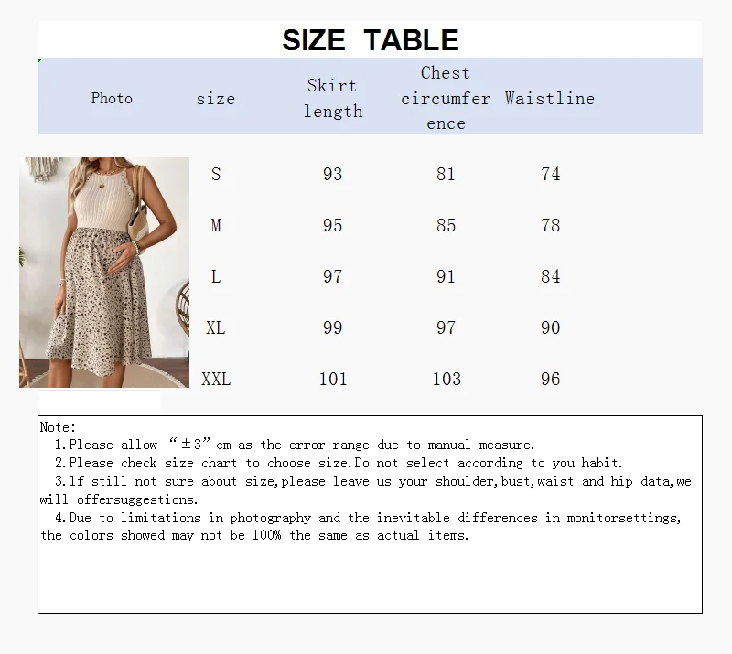Select size XL row label
Screen dimensions: 732x654
click(216, 327)
